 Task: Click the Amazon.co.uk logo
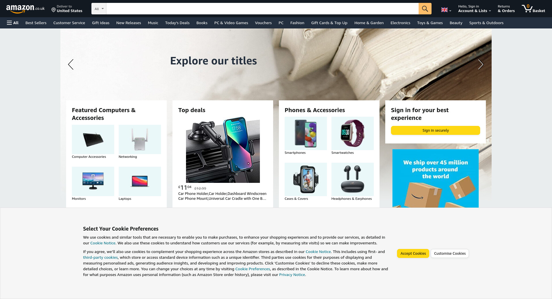(25, 9)
